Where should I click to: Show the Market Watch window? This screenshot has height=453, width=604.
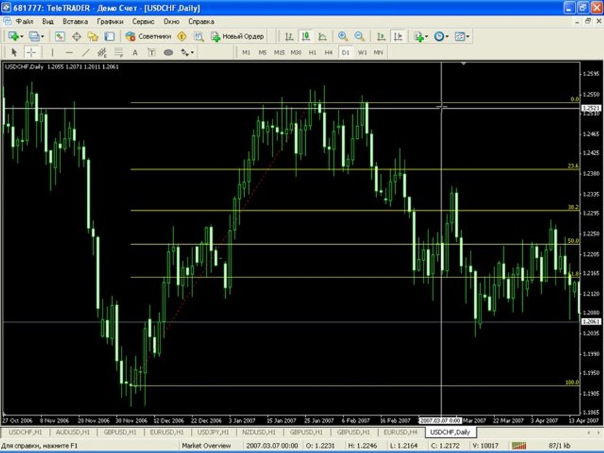point(60,36)
